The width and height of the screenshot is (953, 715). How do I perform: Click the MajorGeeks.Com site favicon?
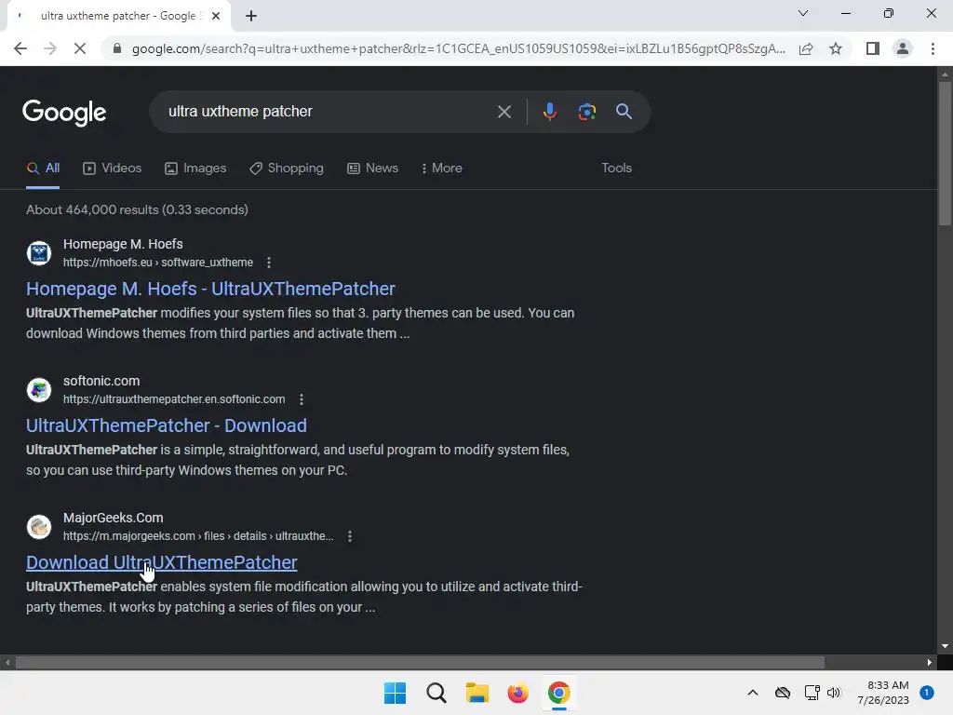tap(39, 527)
